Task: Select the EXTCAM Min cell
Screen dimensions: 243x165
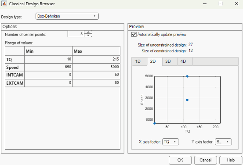Action: (48, 83)
